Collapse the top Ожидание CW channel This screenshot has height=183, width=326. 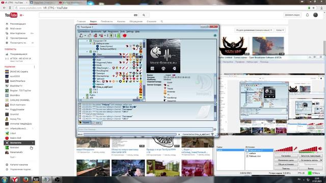click(x=87, y=41)
